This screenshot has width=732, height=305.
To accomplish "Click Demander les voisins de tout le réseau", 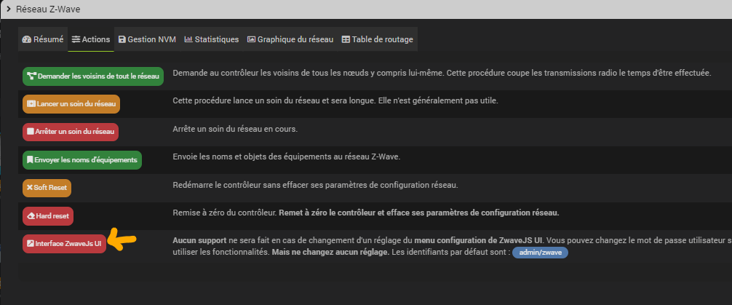I will [x=93, y=76].
